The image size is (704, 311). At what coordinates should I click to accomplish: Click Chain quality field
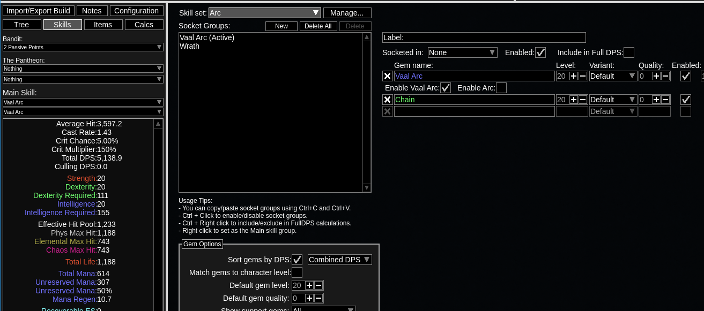(x=645, y=100)
